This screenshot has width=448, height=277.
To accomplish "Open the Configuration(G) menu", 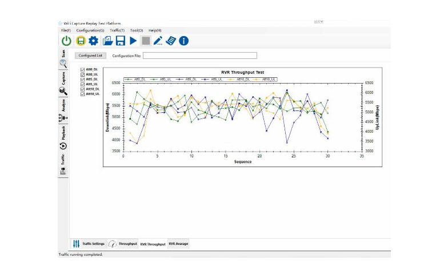I will tap(90, 30).
